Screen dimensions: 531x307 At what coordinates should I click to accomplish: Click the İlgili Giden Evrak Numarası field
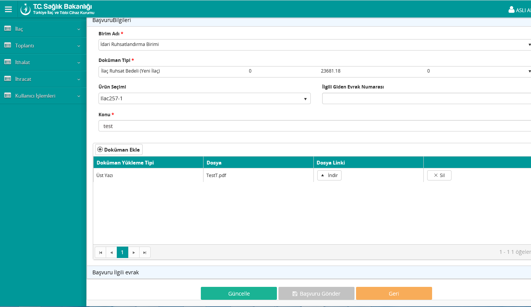(x=426, y=98)
